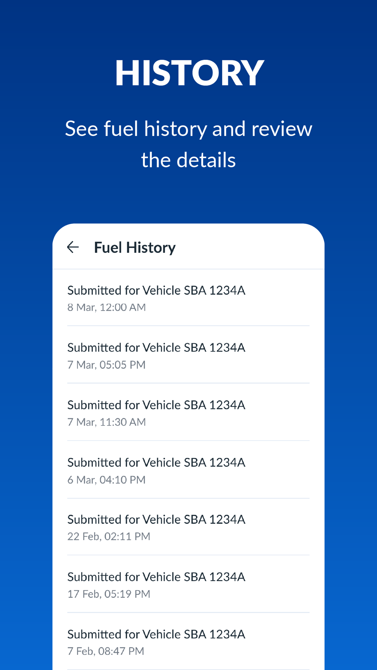Viewport: 377px width, 670px height.
Task: Click the 'See fuel history' subtitle text
Action: tap(188, 129)
